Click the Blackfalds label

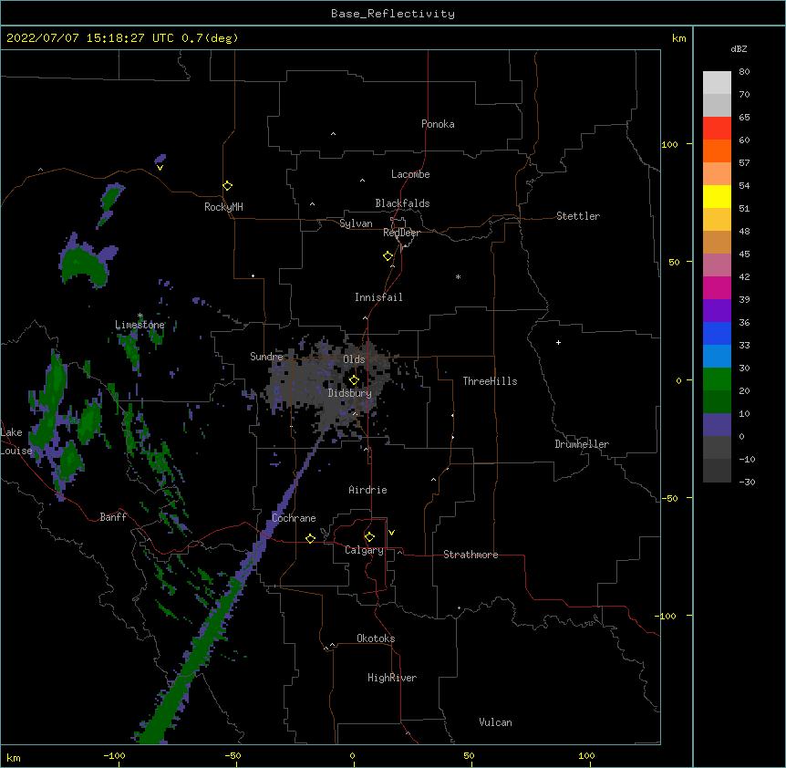pyautogui.click(x=402, y=203)
